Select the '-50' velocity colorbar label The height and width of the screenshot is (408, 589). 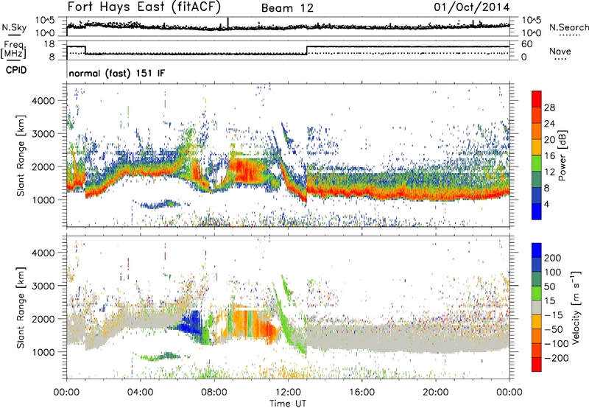pos(554,329)
